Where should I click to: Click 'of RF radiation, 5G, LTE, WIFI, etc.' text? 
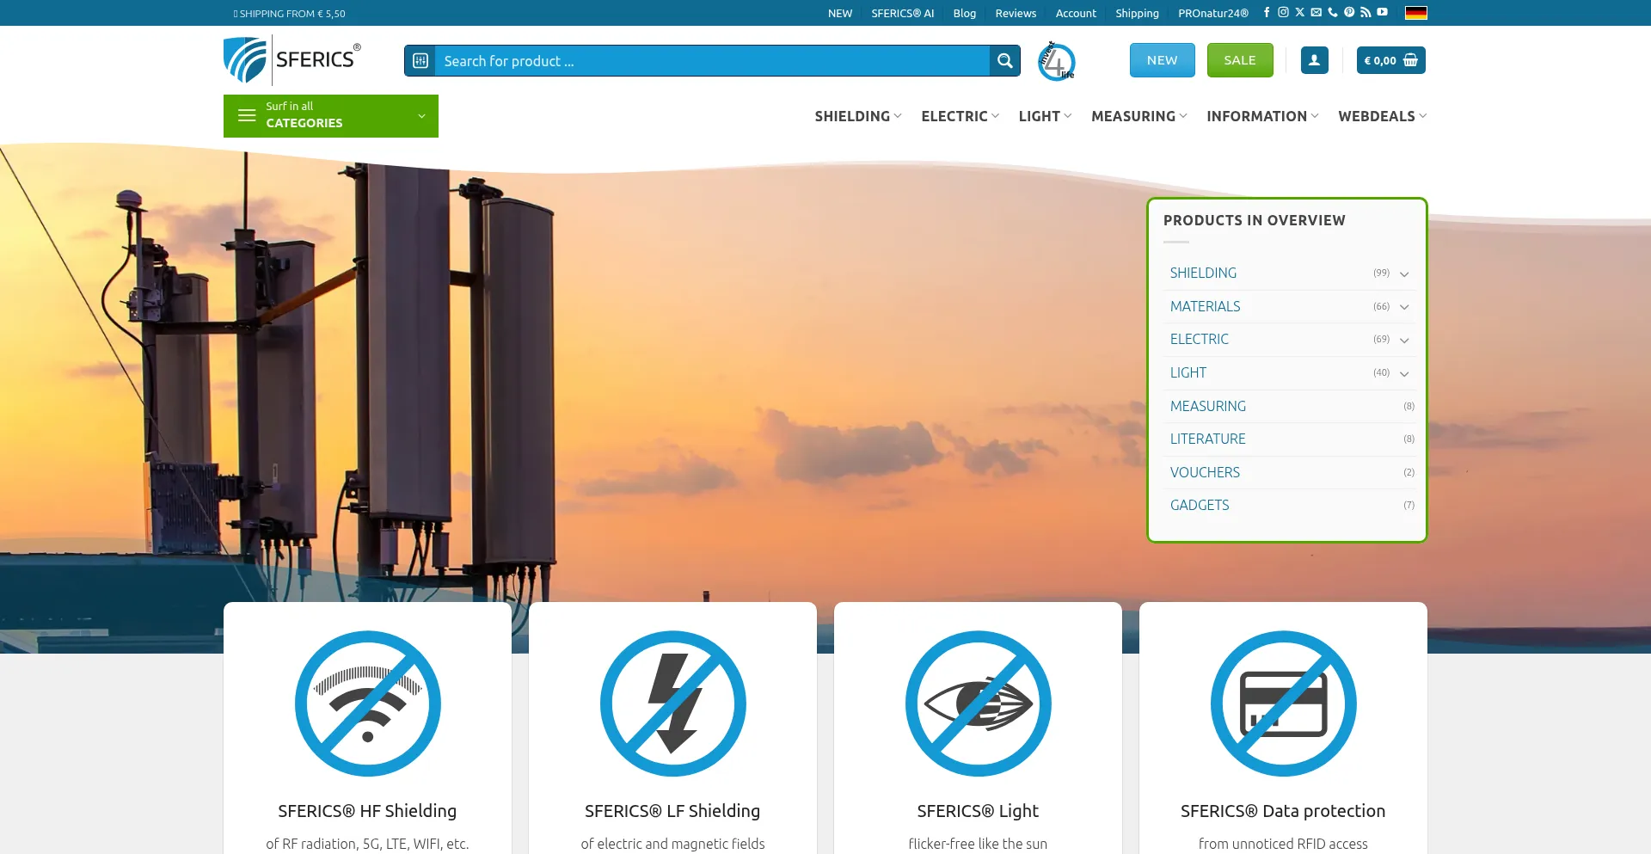click(367, 844)
